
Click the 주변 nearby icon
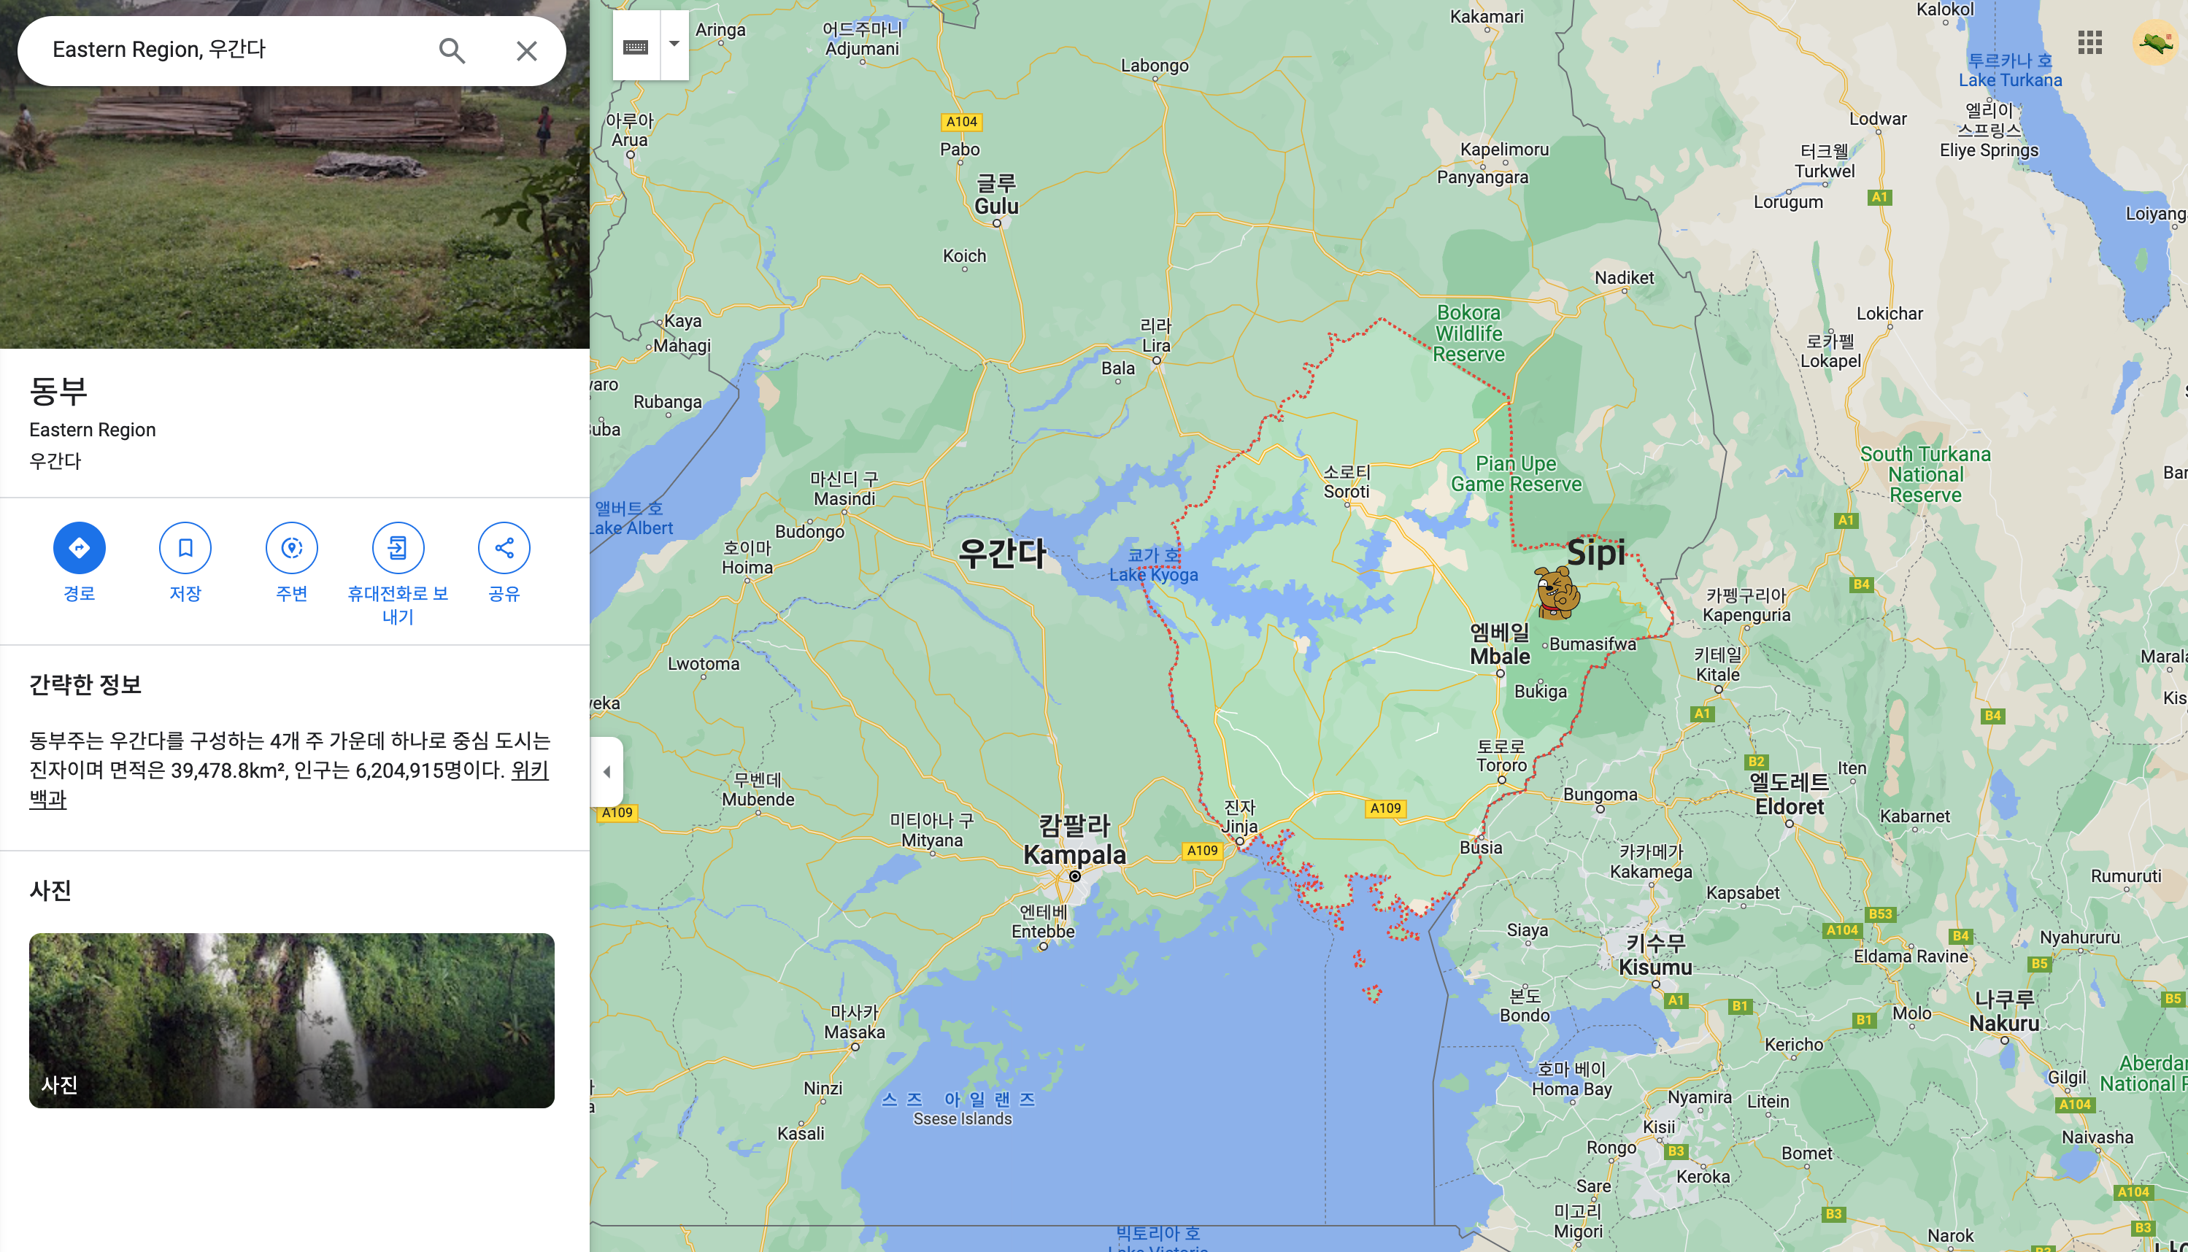click(x=291, y=548)
